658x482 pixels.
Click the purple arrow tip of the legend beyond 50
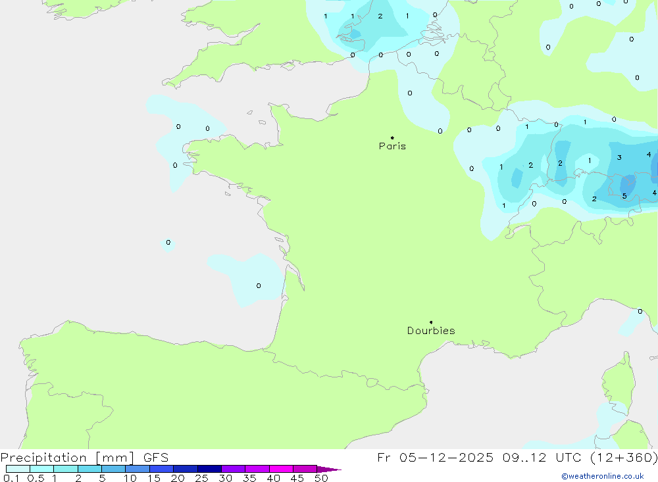(330, 470)
